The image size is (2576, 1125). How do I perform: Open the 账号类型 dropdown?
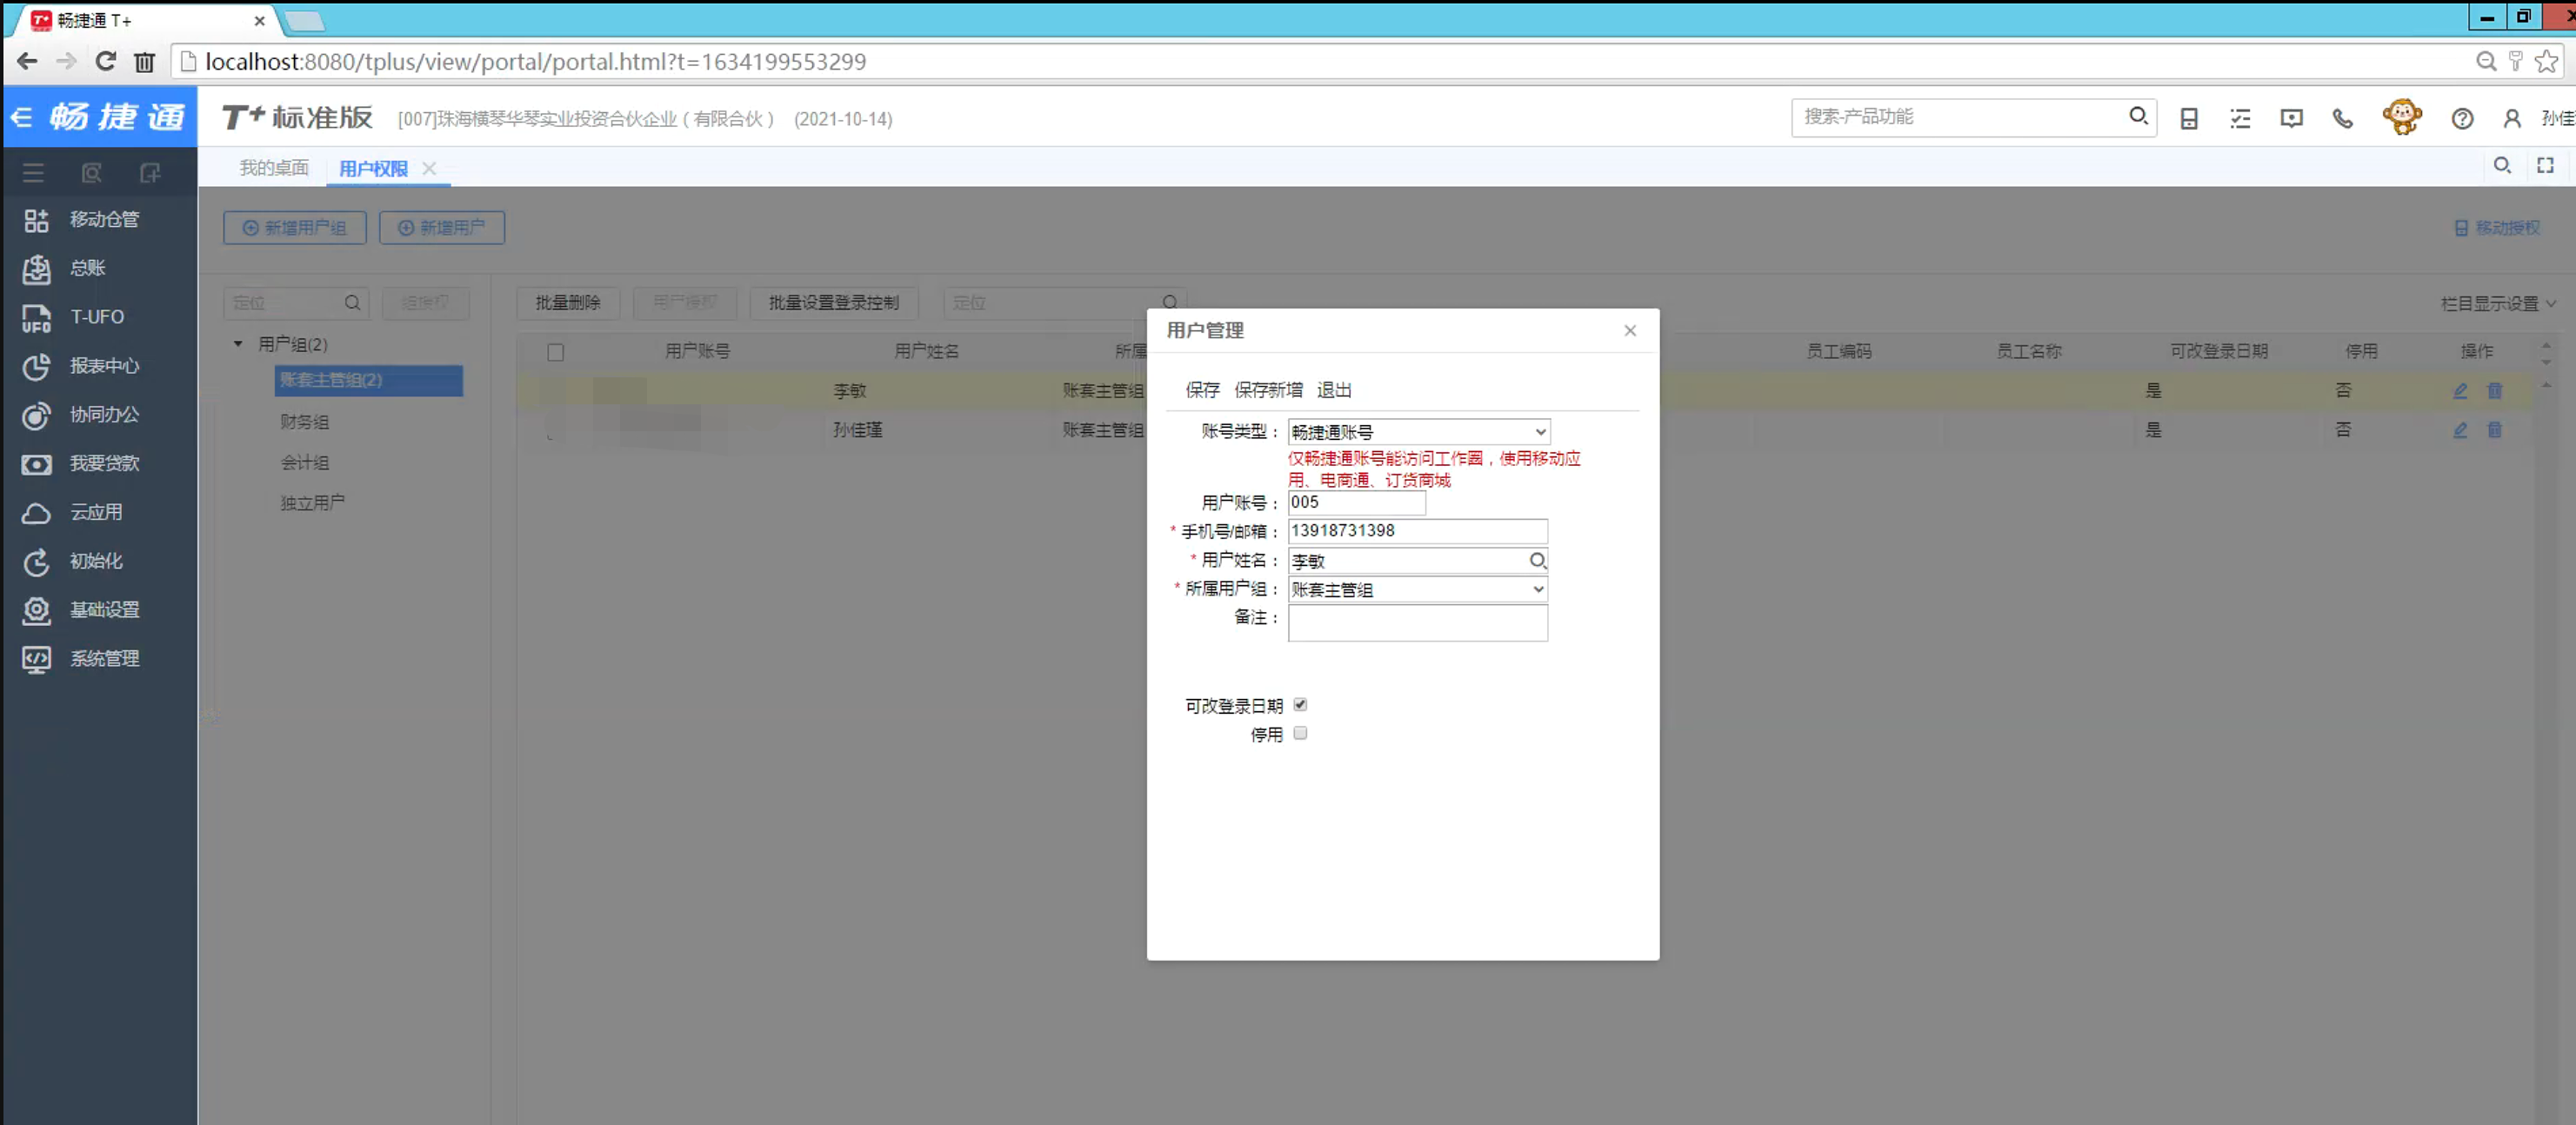coord(1418,432)
